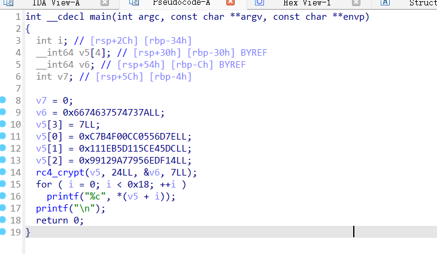Viewport: 437px width, 254px height.
Task: Close the Hex View-1 tab
Action: [x=356, y=2]
